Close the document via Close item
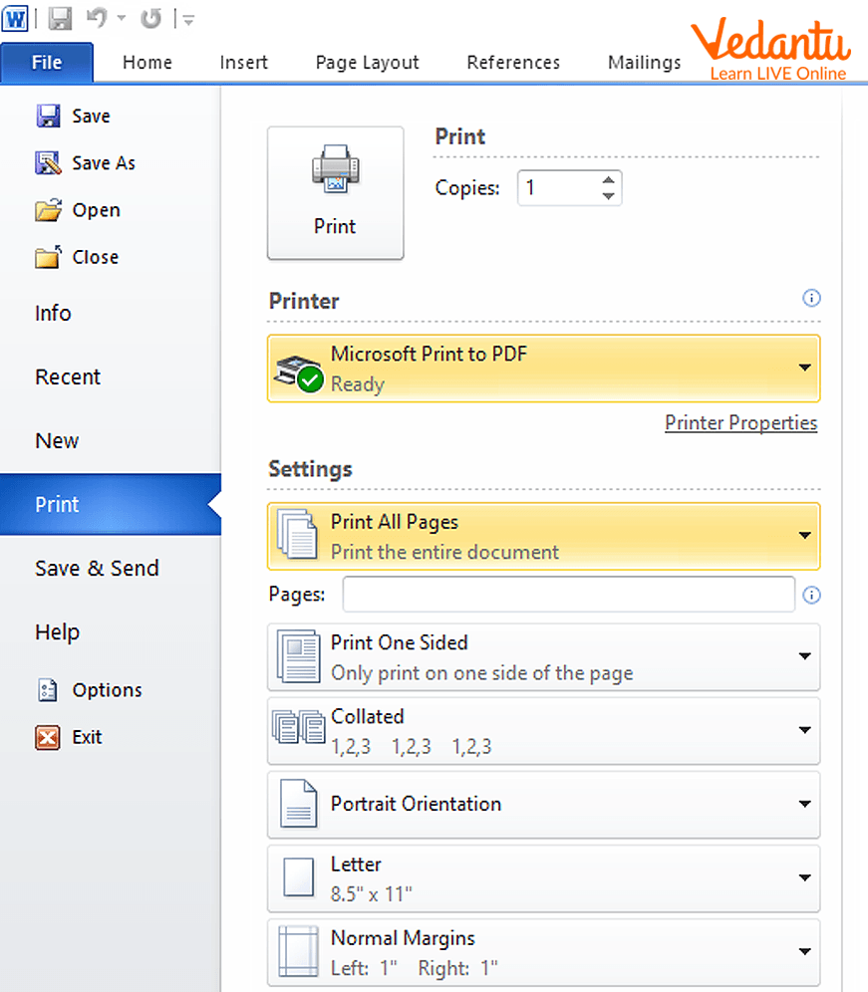 pos(95,257)
